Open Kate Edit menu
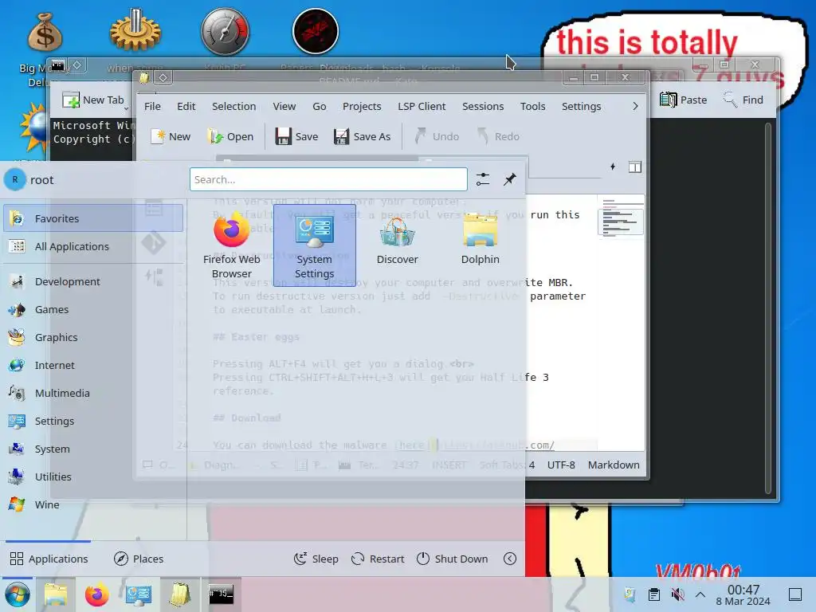The height and width of the screenshot is (612, 816). pyautogui.click(x=186, y=106)
